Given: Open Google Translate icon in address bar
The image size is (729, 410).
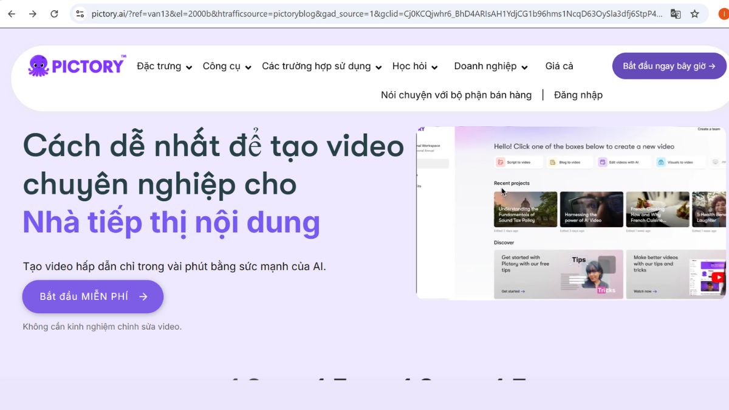Looking at the screenshot, I should coord(676,12).
